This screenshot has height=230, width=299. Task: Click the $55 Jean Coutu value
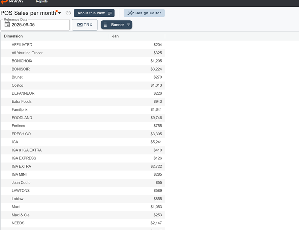[159, 182]
